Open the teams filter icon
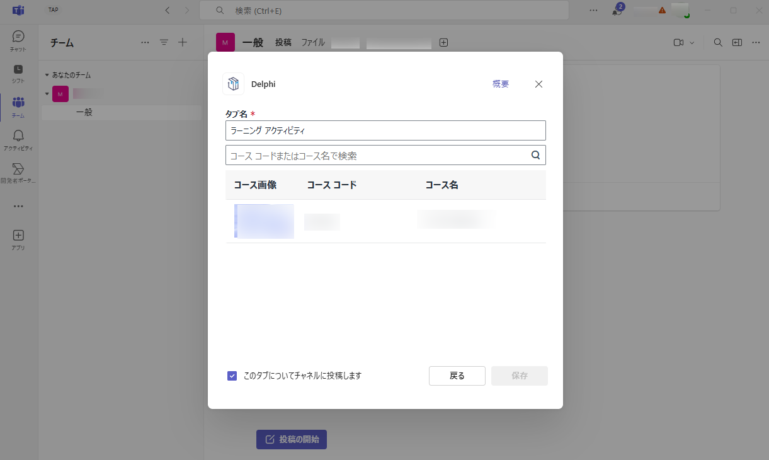 164,42
